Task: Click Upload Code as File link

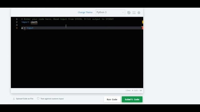Action: (x=25, y=99)
